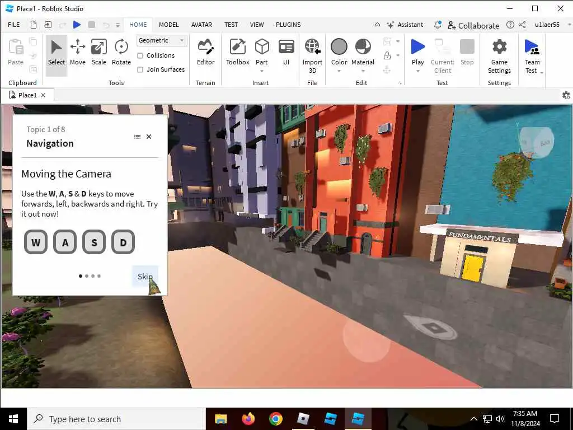Switch to the TEST ribbon tab
Image resolution: width=573 pixels, height=430 pixels.
pyautogui.click(x=231, y=25)
